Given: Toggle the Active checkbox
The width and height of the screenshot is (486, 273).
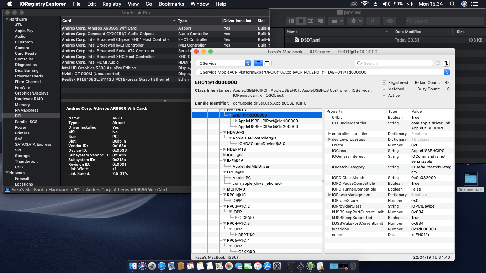Looking at the screenshot, I should pos(384,95).
